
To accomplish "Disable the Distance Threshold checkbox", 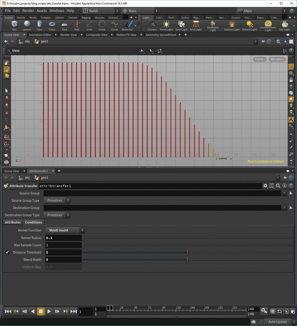I will coord(7,252).
